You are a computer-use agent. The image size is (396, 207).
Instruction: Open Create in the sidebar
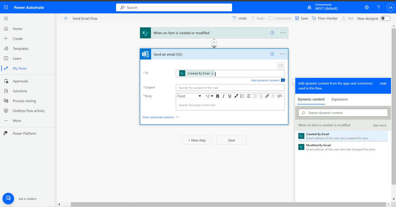click(18, 39)
